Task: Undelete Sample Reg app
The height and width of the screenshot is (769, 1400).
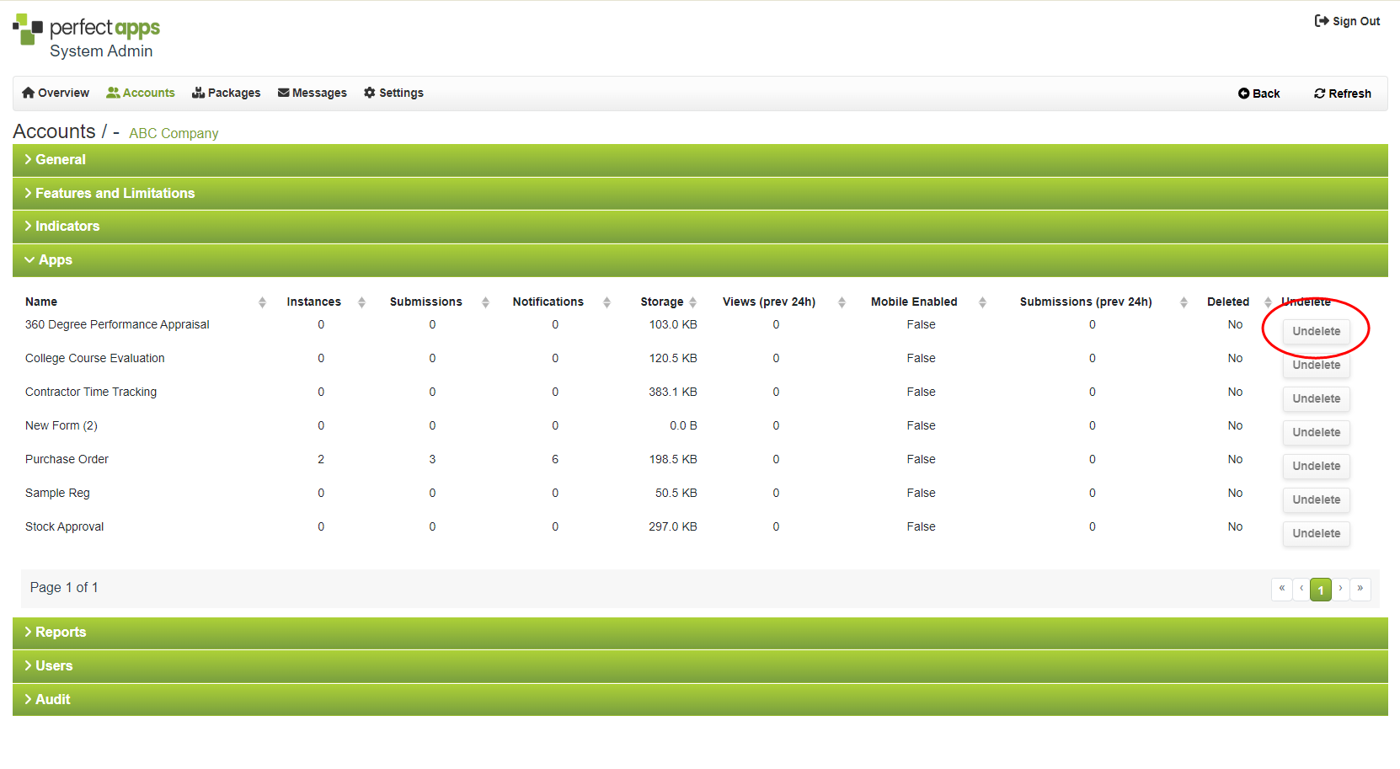Action: 1317,500
